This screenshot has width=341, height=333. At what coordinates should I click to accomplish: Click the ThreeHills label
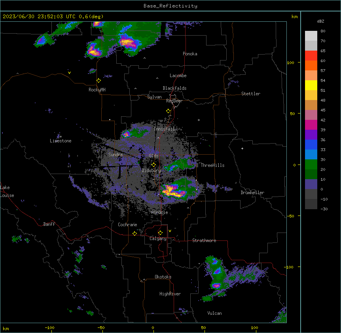pos(212,165)
